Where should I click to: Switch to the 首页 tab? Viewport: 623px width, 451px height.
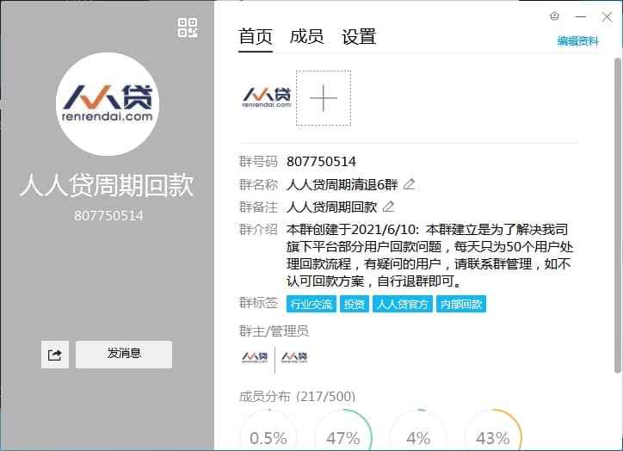pos(256,37)
